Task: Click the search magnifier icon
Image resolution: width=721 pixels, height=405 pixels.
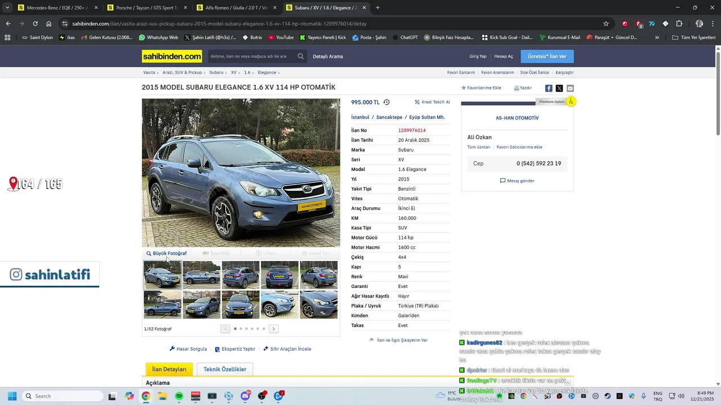Action: pyautogui.click(x=301, y=56)
